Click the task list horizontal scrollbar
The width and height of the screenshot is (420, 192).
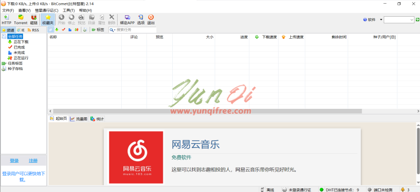(x=207, y=111)
